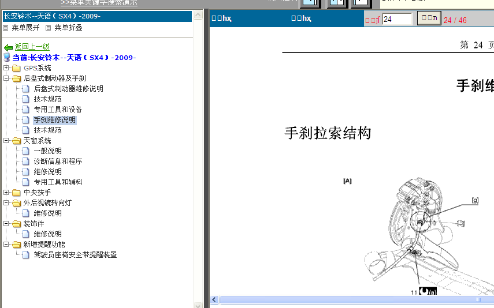The width and height of the screenshot is (494, 308).
Task: Open 一般说明 under 天窗系统
Action: pyautogui.click(x=47, y=151)
